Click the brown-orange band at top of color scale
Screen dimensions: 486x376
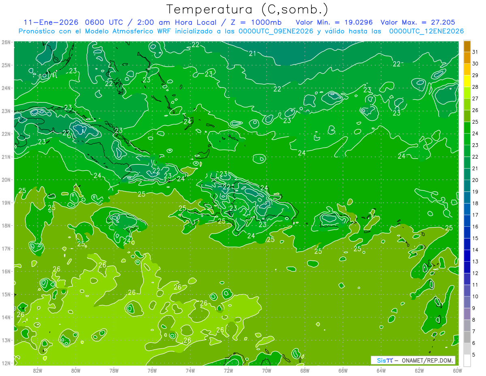pos(467,46)
